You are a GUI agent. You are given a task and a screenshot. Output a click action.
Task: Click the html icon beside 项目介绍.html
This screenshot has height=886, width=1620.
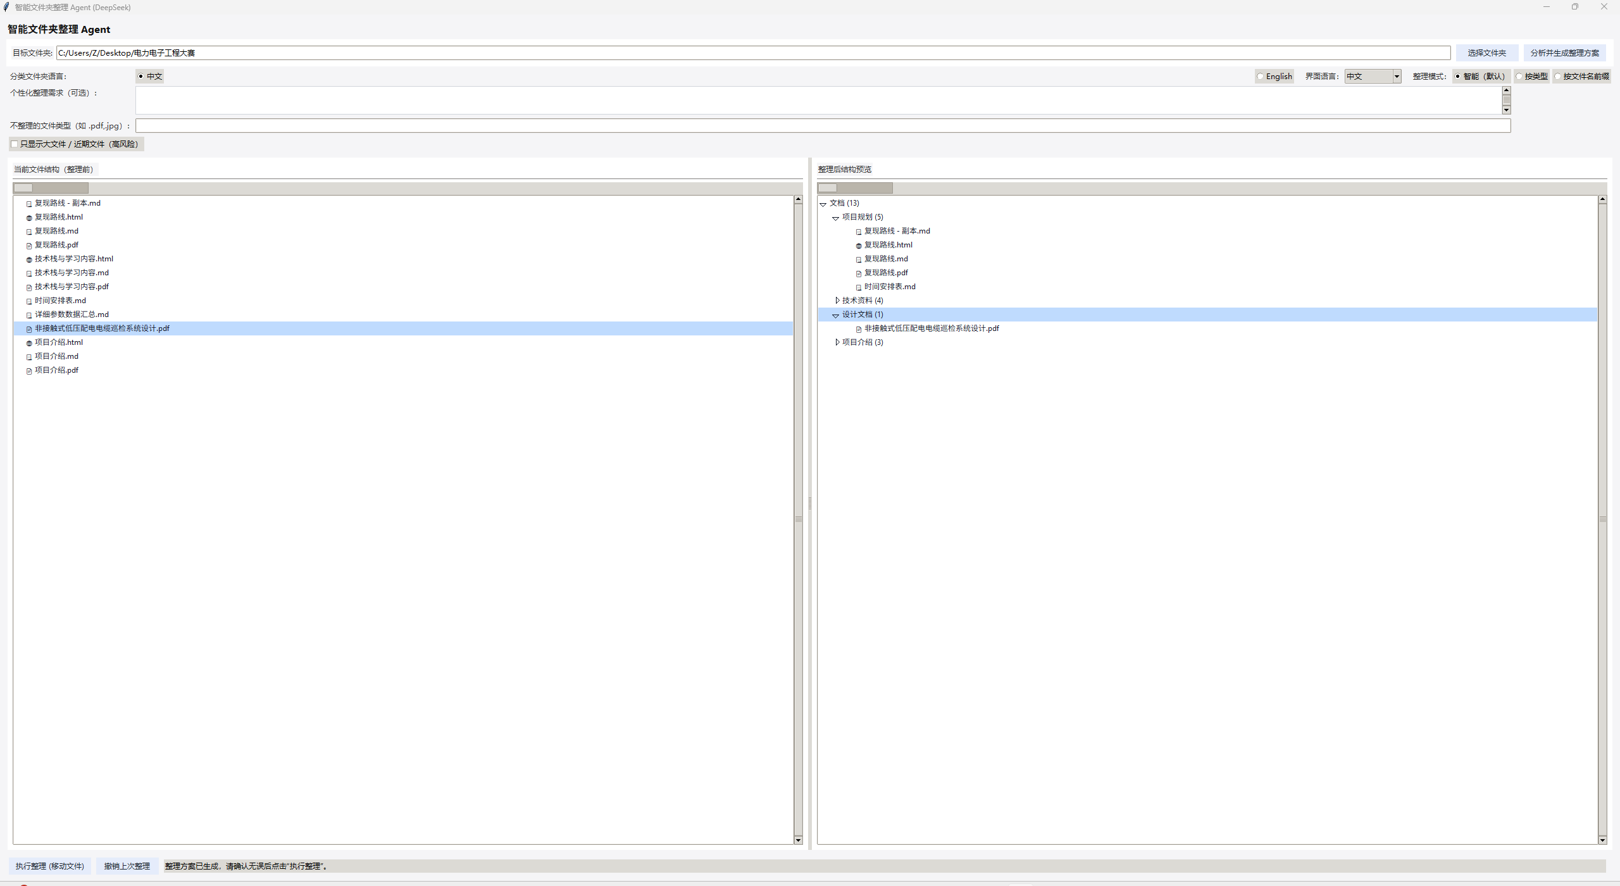click(29, 343)
